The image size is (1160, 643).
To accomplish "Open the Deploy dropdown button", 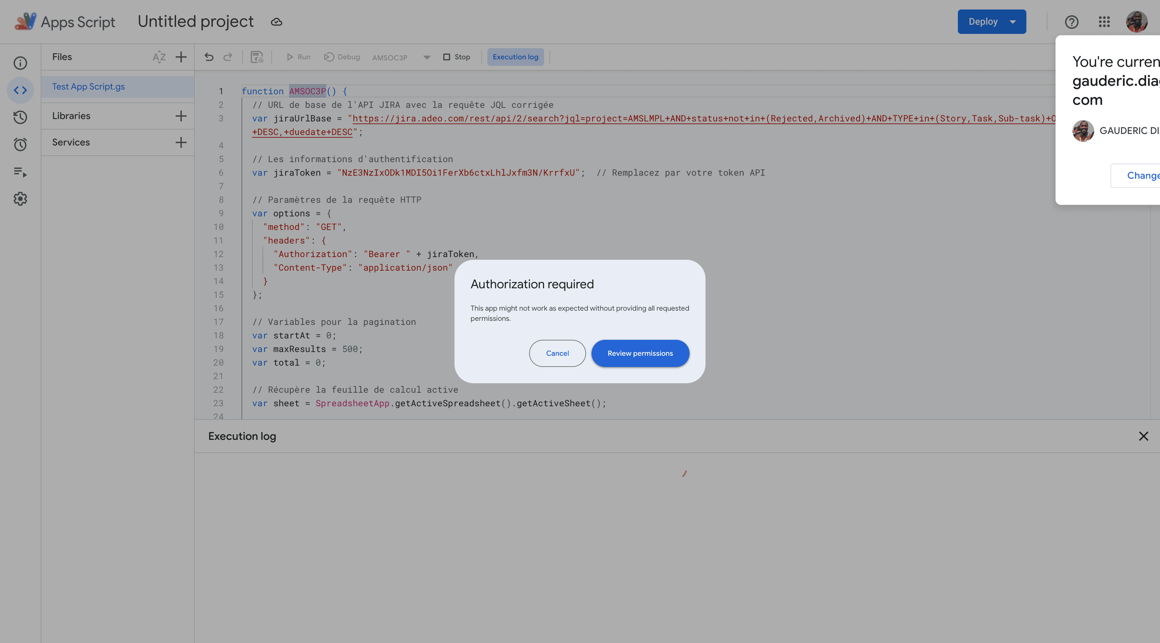I will click(x=991, y=22).
